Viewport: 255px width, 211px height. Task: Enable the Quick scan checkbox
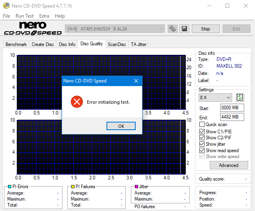(x=202, y=124)
